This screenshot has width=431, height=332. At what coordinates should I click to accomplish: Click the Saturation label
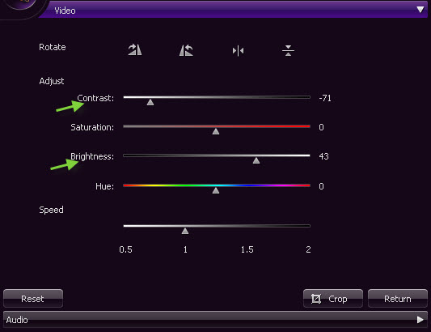(92, 127)
